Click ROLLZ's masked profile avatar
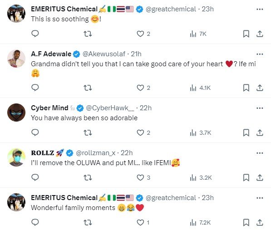This screenshot has height=230, width=271. point(16,157)
